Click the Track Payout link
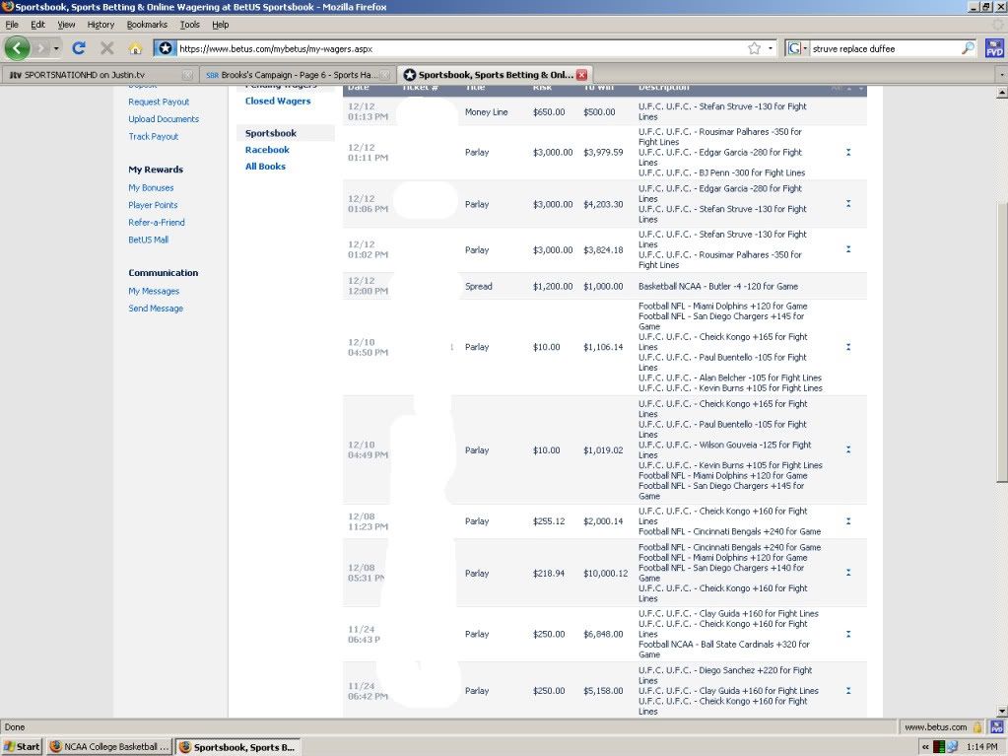Screen dimensions: 1008x756 tap(153, 136)
